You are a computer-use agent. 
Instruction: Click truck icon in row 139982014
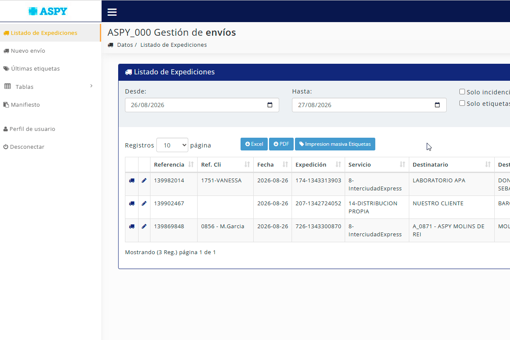click(x=132, y=181)
